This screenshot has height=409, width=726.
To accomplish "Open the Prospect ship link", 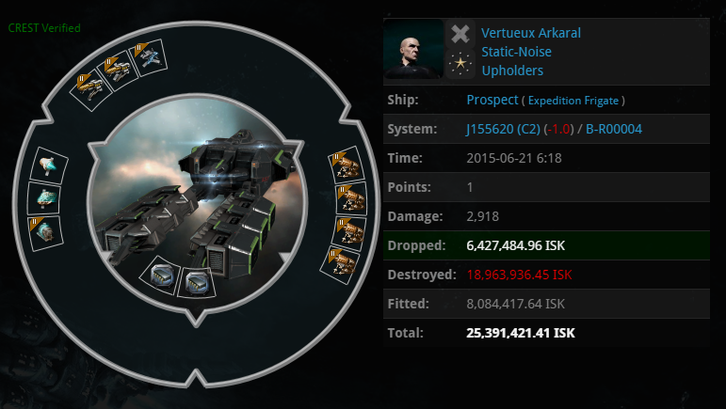I will 492,100.
